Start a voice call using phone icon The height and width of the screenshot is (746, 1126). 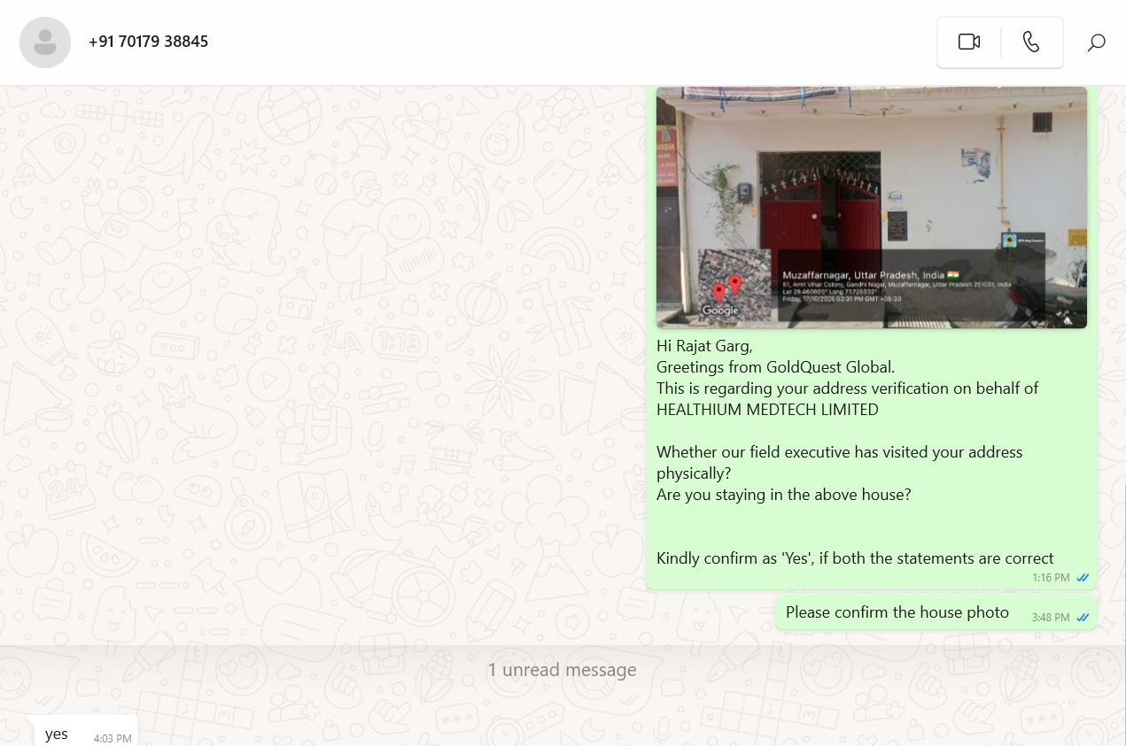tap(1031, 42)
